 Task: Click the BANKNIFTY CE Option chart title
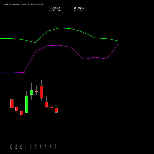pyautogui.click(x=23, y=5)
